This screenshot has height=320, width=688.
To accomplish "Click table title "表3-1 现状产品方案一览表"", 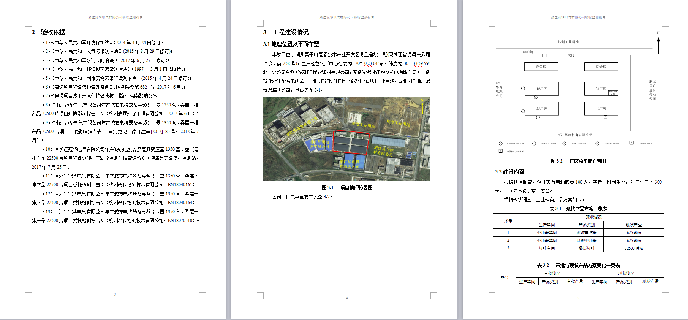I will pyautogui.click(x=578, y=209).
